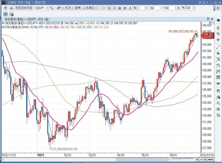Click the MAX button at bottom right
222x163 pixels.
pos(210,159)
